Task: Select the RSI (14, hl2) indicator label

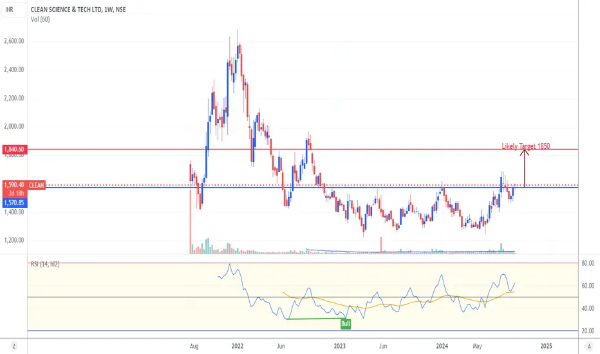Action: tap(45, 264)
